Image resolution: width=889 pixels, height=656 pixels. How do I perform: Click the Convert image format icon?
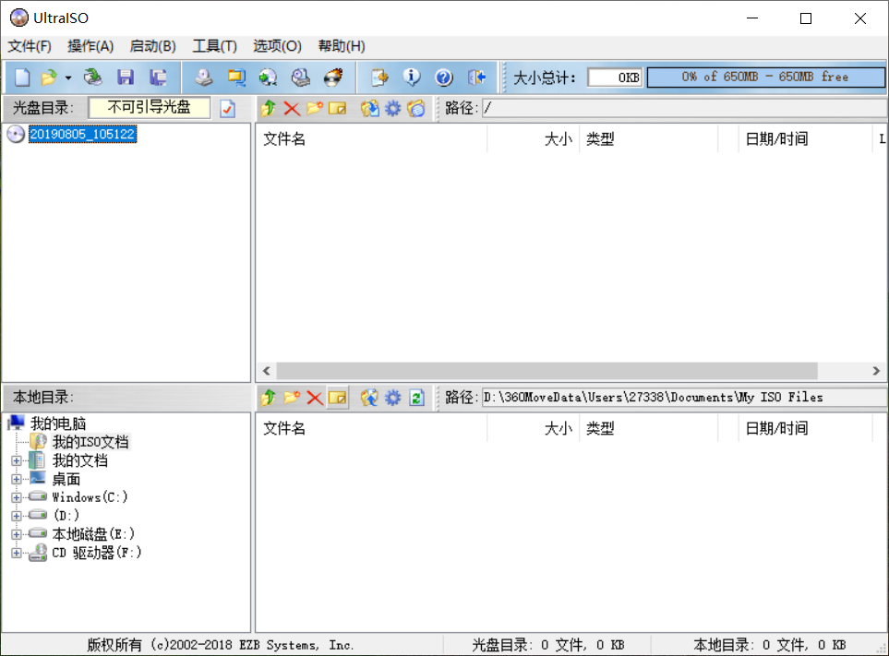point(236,78)
